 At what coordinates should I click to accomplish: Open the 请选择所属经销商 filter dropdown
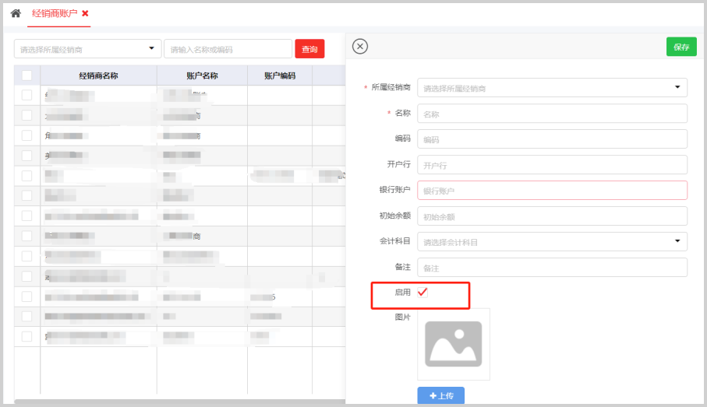[87, 49]
